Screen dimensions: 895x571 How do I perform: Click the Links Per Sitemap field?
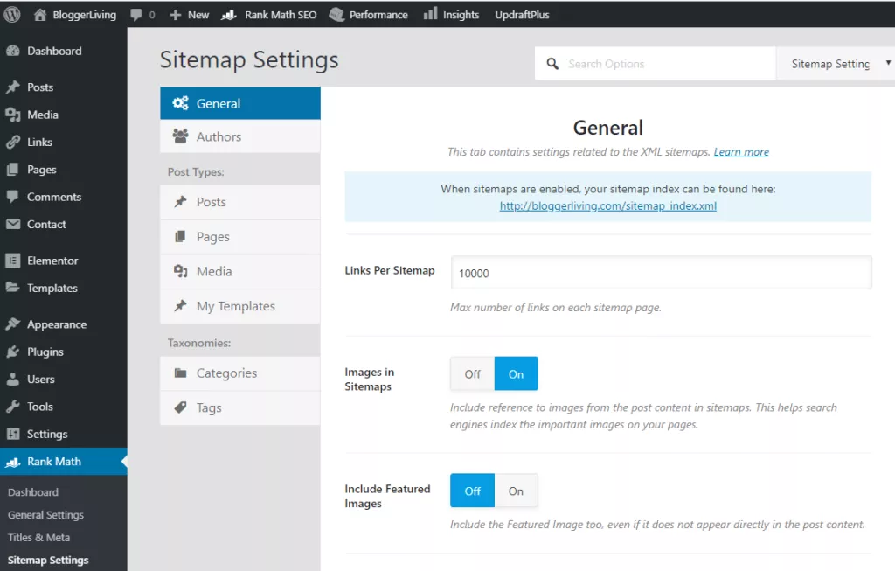(x=661, y=273)
